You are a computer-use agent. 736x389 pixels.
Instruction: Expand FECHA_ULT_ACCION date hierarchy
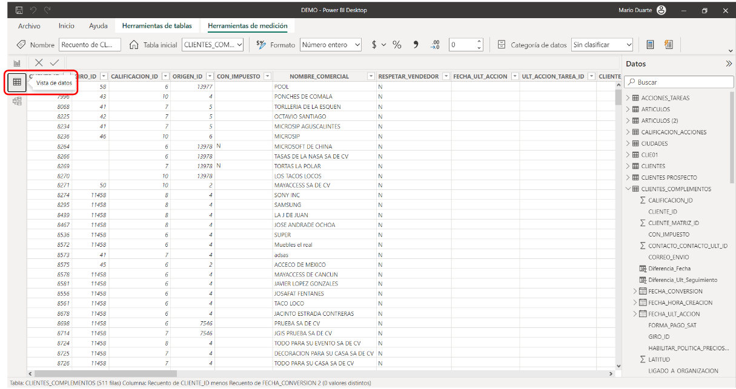[x=635, y=314]
